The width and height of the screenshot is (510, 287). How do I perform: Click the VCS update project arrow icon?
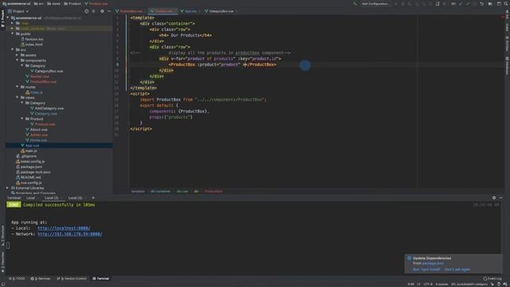click(461, 3)
